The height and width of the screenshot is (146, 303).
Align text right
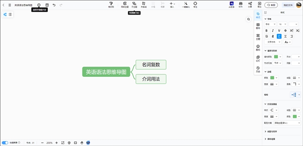point(292,36)
